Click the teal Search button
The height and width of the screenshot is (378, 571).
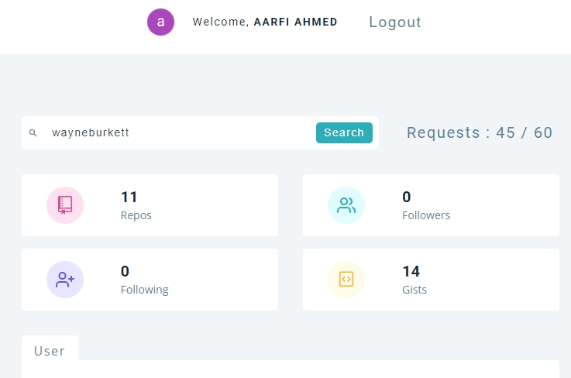pos(344,132)
